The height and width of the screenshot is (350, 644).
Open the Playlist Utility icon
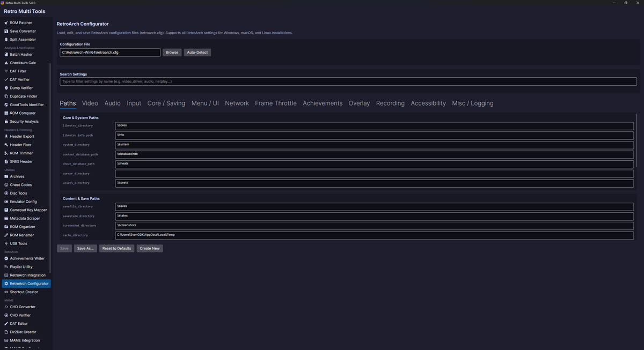(x=6, y=266)
